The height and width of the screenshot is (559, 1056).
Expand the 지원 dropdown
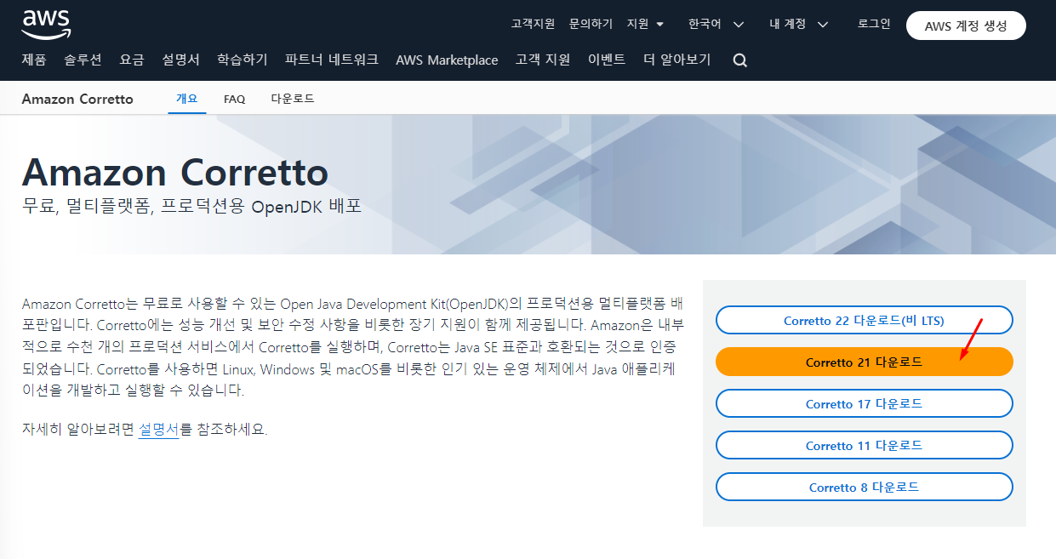645,24
